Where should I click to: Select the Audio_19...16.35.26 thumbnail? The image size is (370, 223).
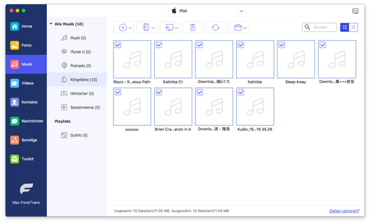coord(255,107)
